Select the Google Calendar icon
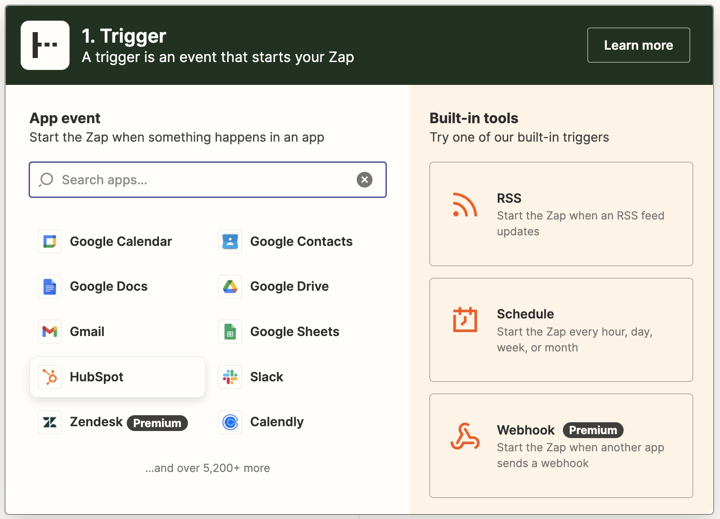Image resolution: width=720 pixels, height=519 pixels. tap(50, 241)
